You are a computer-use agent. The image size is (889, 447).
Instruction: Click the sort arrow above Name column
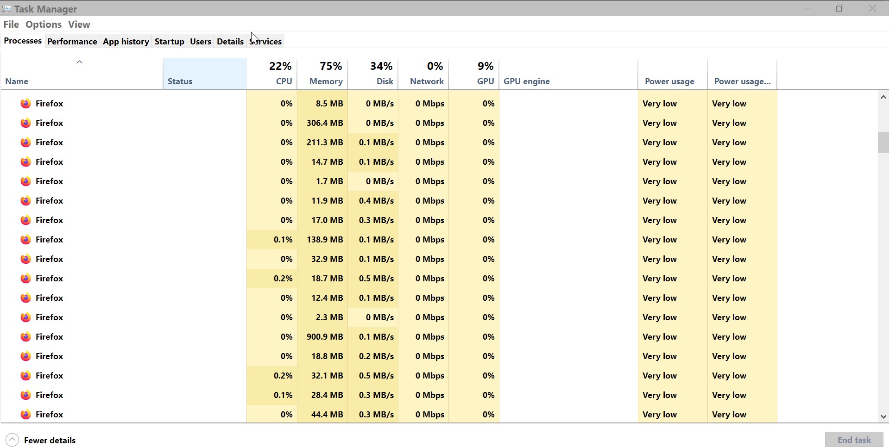[x=79, y=62]
